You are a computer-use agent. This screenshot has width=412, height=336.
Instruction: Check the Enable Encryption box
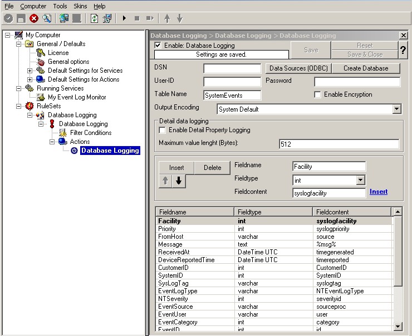[x=317, y=95]
